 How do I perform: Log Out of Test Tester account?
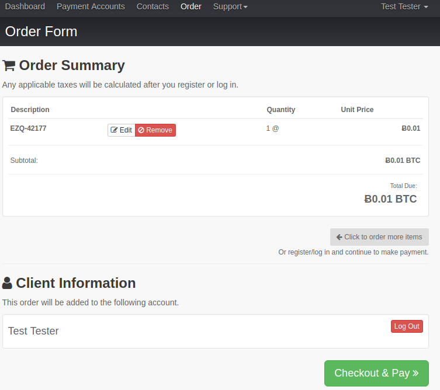pos(407,326)
